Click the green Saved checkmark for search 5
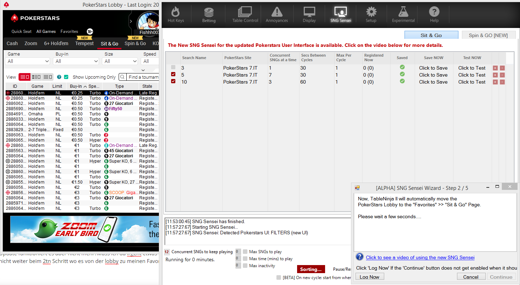This screenshot has height=285, width=520. [x=402, y=74]
